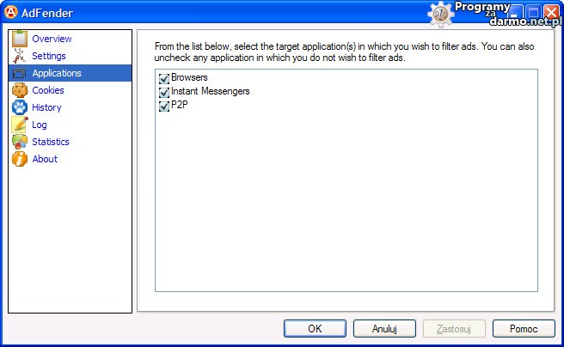Open the Settings page label
564x347 pixels.
[49, 56]
